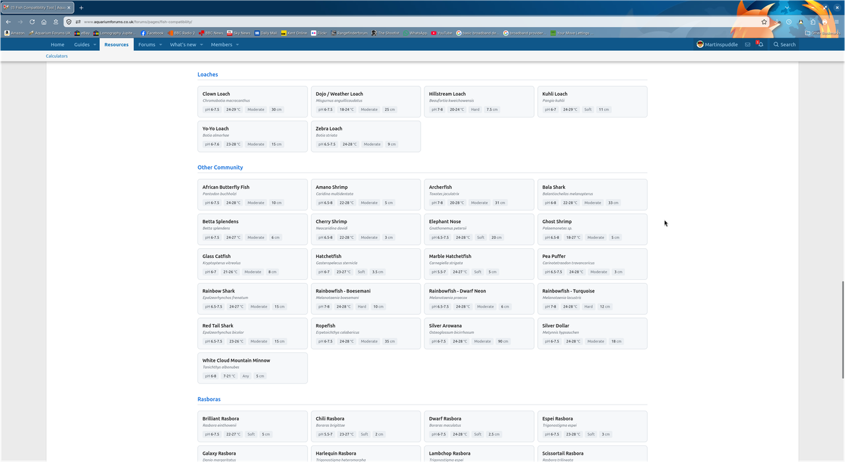Viewport: 845px width, 462px height.
Task: Open the Kent Online bookmark
Action: (294, 33)
